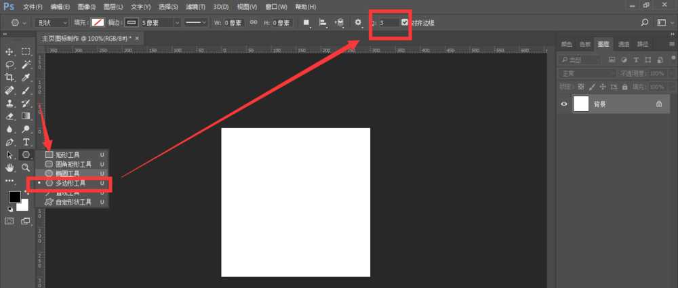678x288 pixels.
Task: Click the link width and height icon
Action: pos(254,22)
